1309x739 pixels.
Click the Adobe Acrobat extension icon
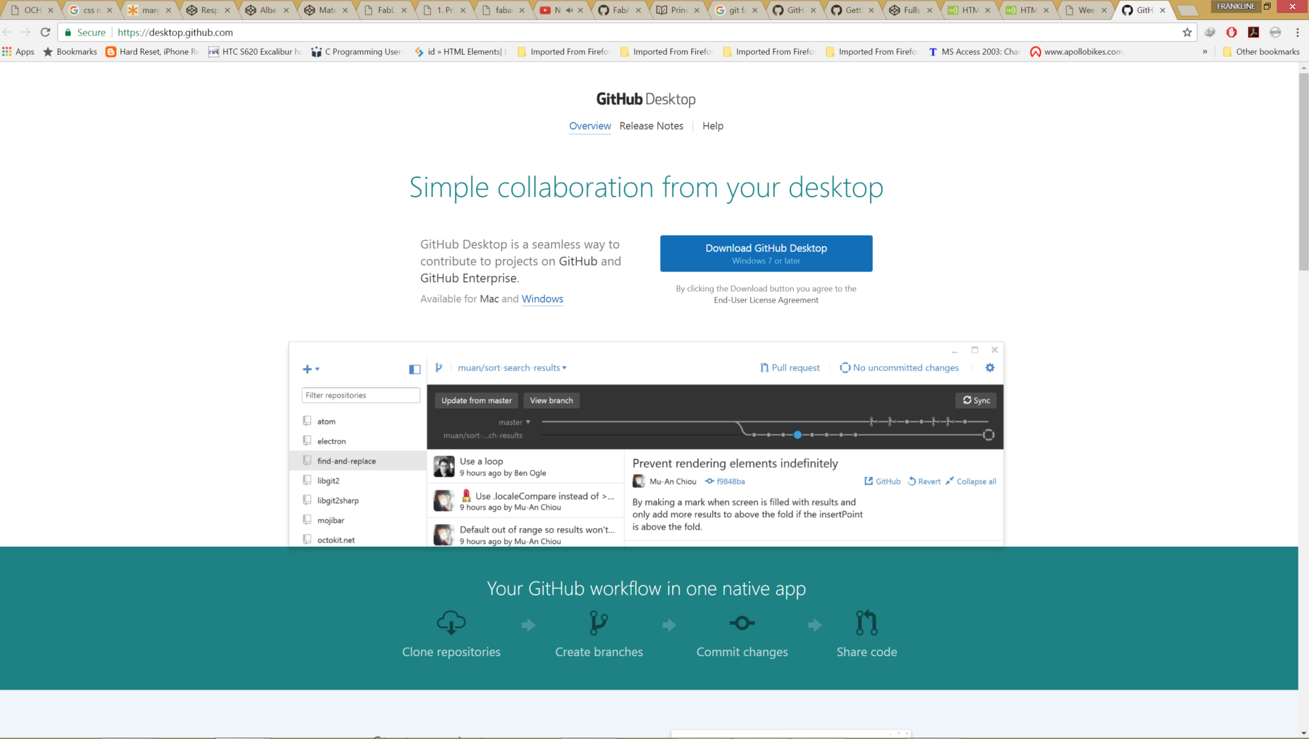point(1254,32)
